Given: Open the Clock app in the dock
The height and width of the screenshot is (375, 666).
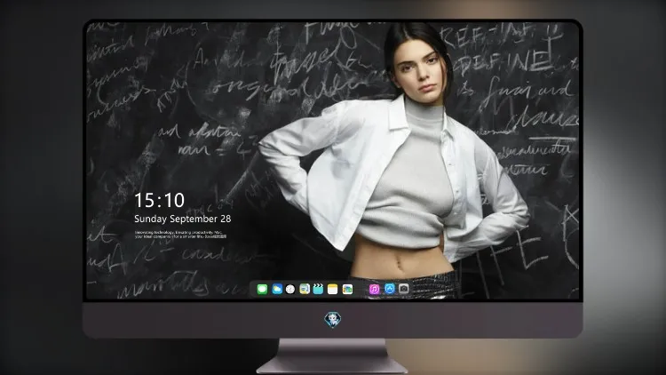Looking at the screenshot, I should 290,290.
